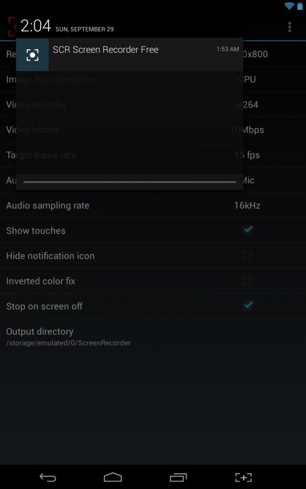Tap the clock showing 2:04
Screen dimensions: 306x489
[35, 26]
